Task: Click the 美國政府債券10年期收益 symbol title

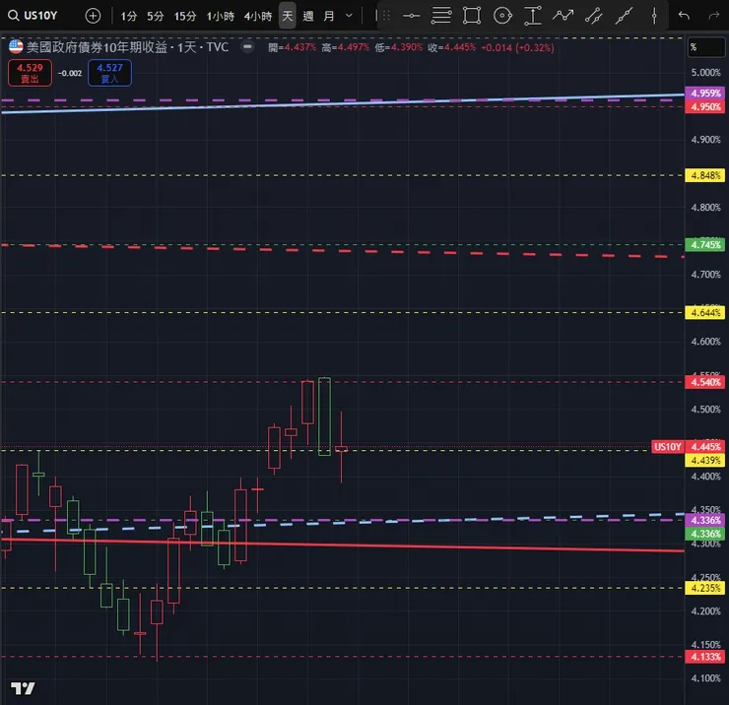Action: (x=97, y=47)
